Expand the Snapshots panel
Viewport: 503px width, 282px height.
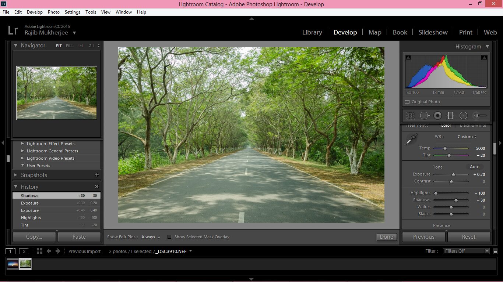[x=16, y=175]
